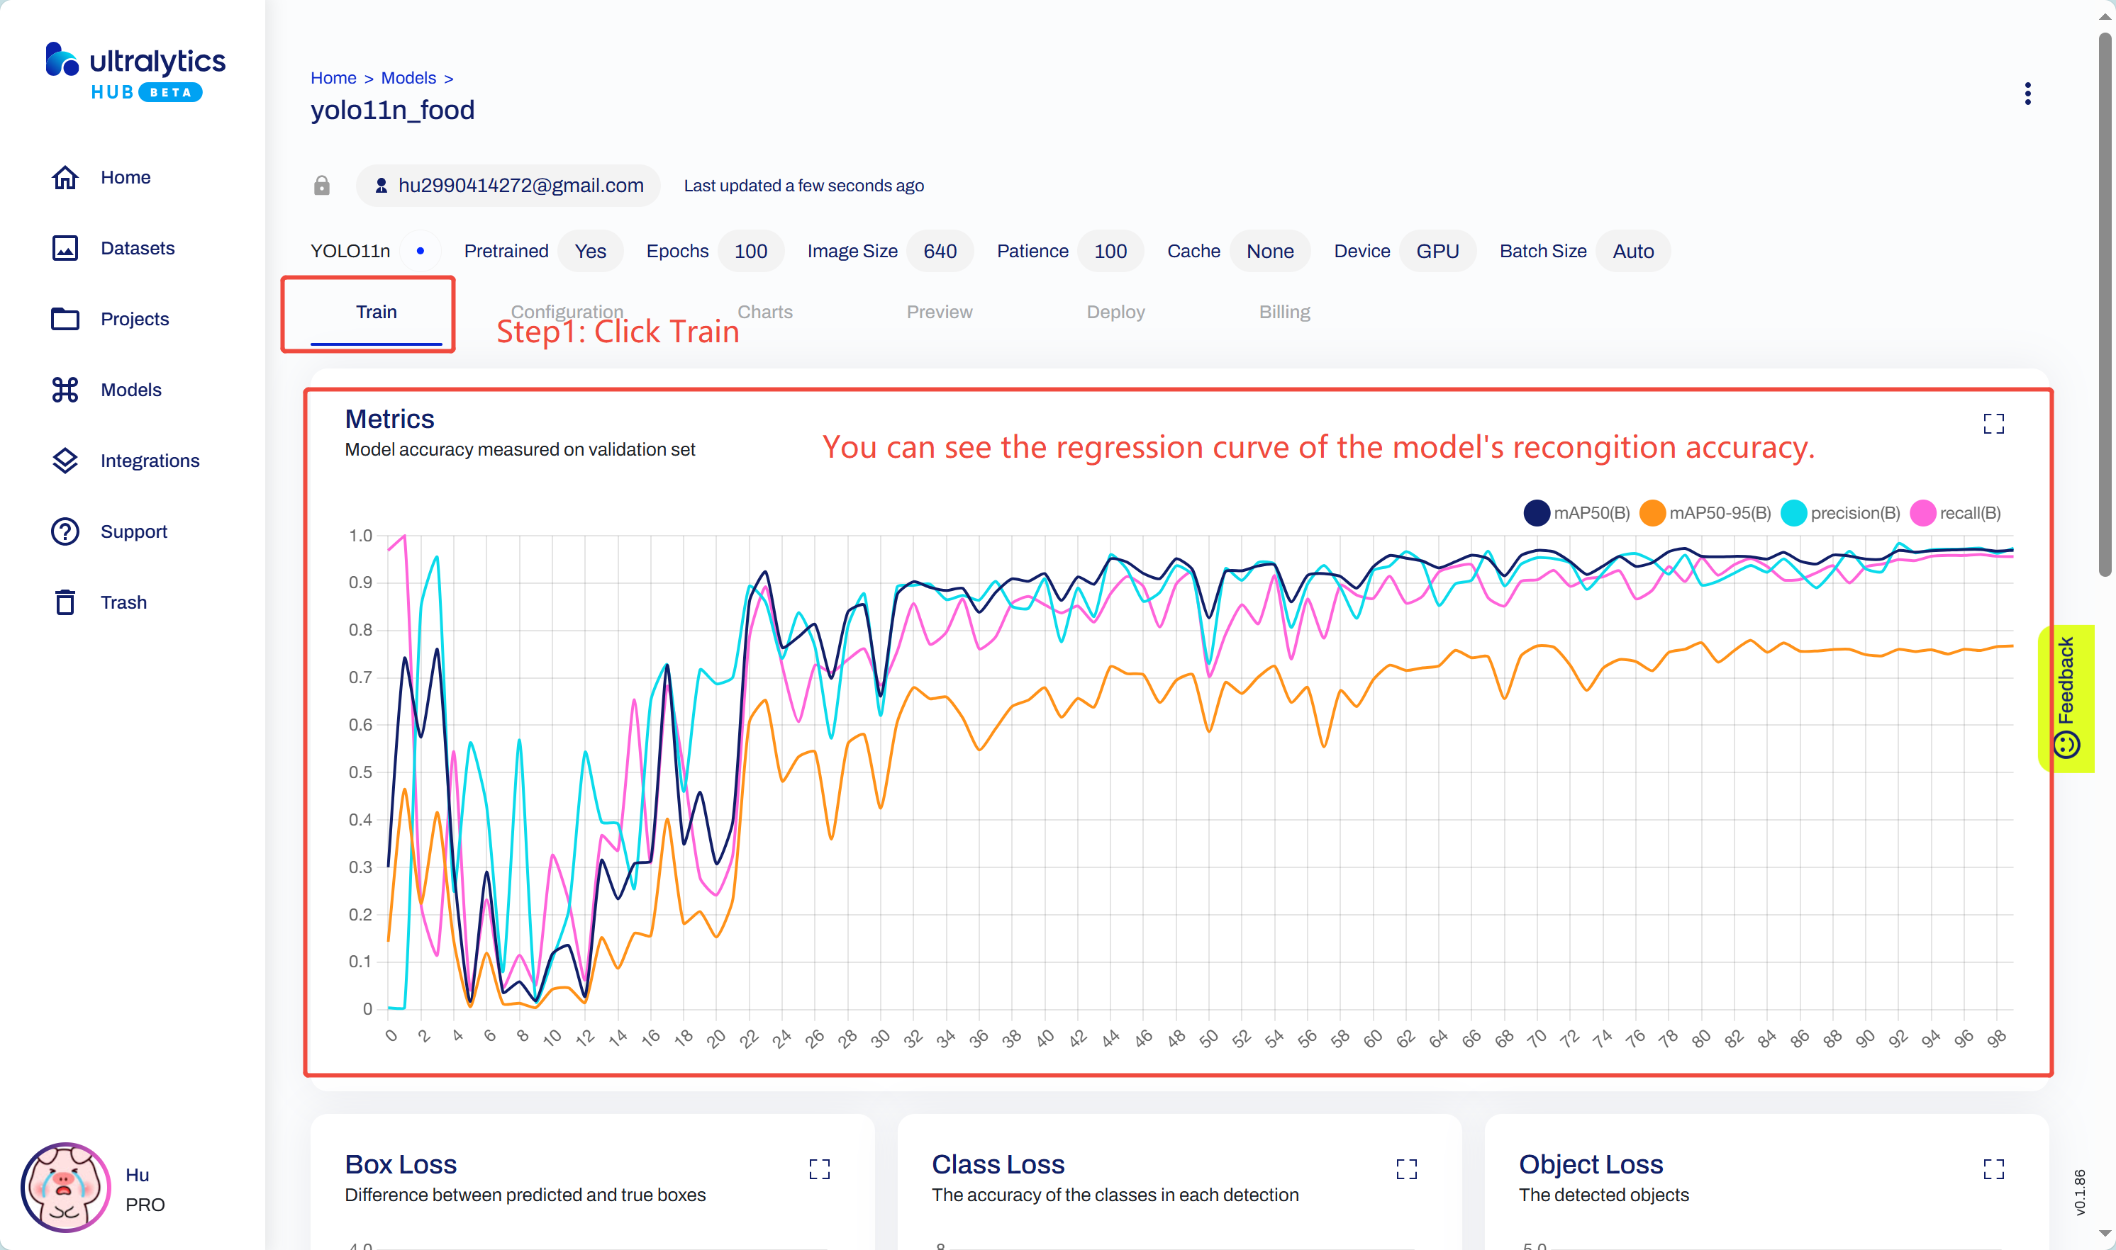Viewport: 2116px width, 1250px height.
Task: Click the Home house icon
Action: click(65, 177)
